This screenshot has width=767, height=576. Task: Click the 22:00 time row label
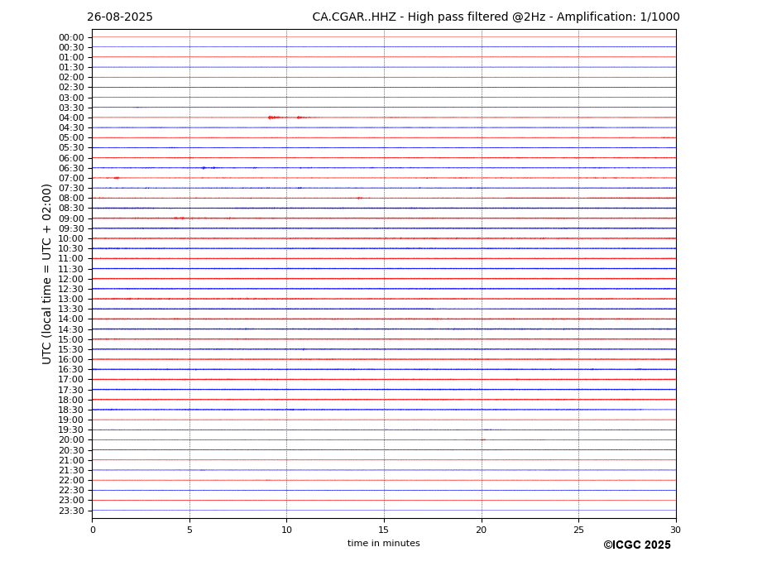(71, 481)
